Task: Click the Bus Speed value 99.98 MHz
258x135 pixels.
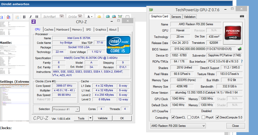Action: tap(64, 95)
